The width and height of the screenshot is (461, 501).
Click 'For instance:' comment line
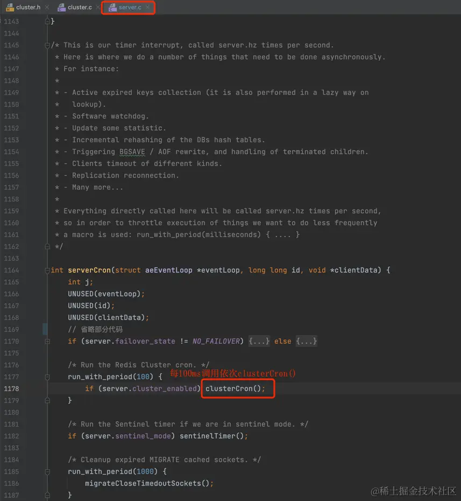pyautogui.click(x=91, y=69)
